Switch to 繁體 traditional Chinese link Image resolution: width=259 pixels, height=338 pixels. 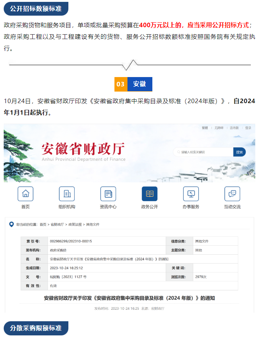205,128
